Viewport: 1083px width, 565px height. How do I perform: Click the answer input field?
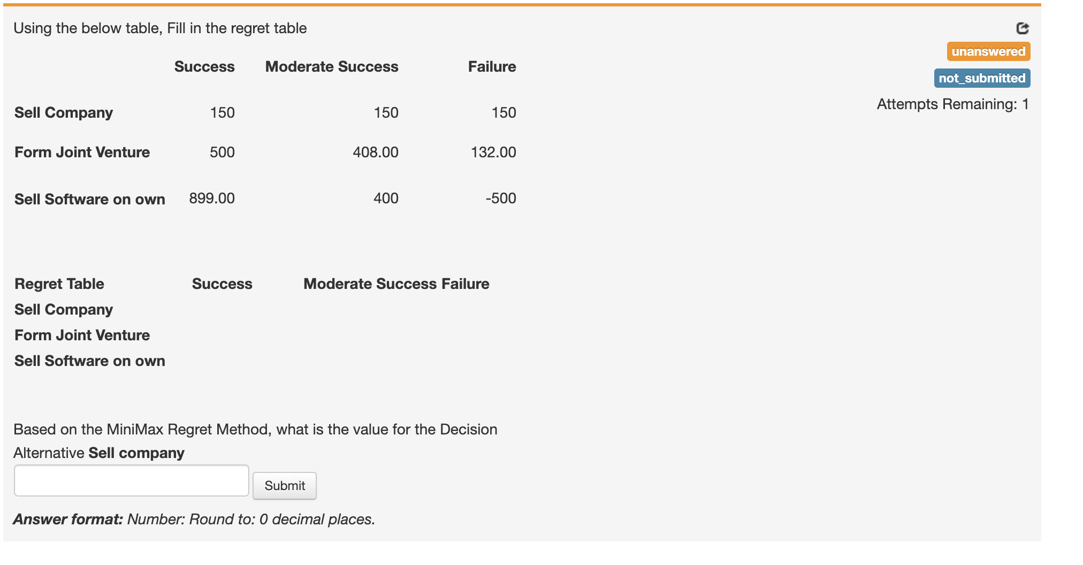pos(131,480)
